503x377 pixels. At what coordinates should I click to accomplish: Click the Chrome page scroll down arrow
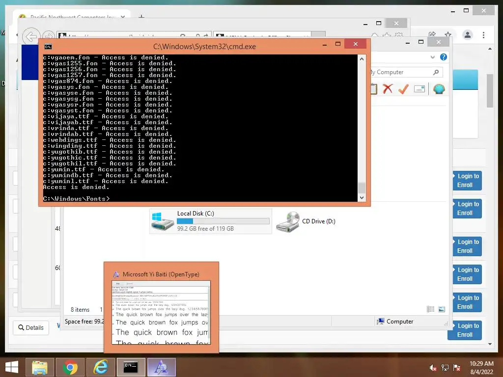[490, 344]
